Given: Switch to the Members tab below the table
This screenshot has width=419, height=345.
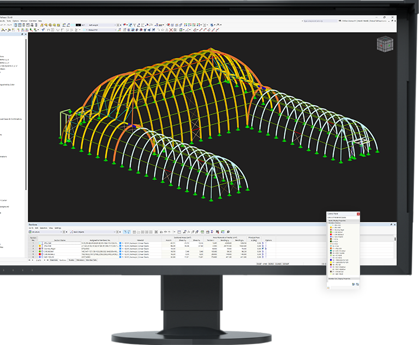Looking at the screenshot, I should click(80, 260).
